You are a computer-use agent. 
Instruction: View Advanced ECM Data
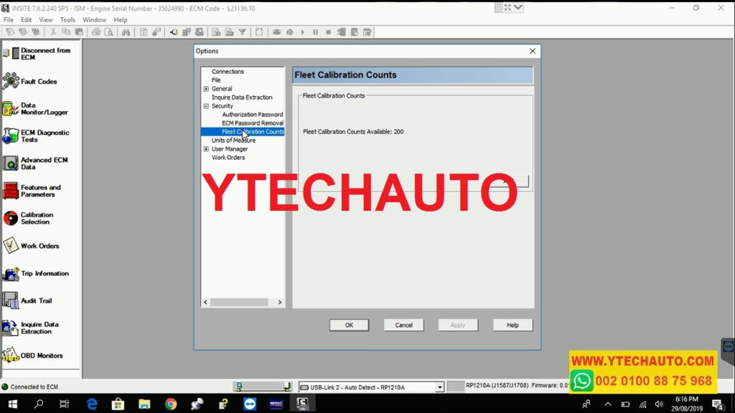[x=34, y=163]
